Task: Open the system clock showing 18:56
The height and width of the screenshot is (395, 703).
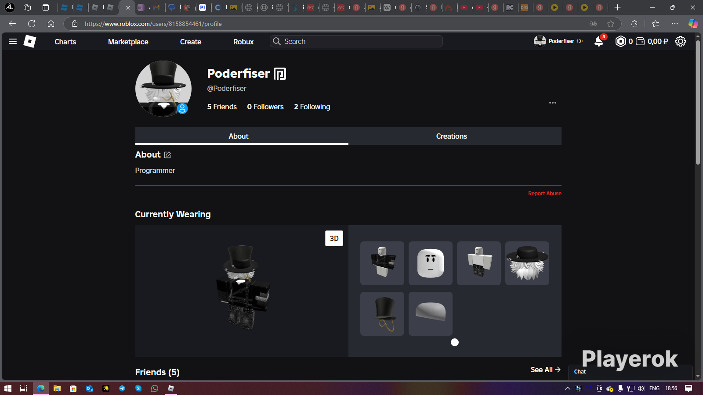Action: pyautogui.click(x=671, y=388)
